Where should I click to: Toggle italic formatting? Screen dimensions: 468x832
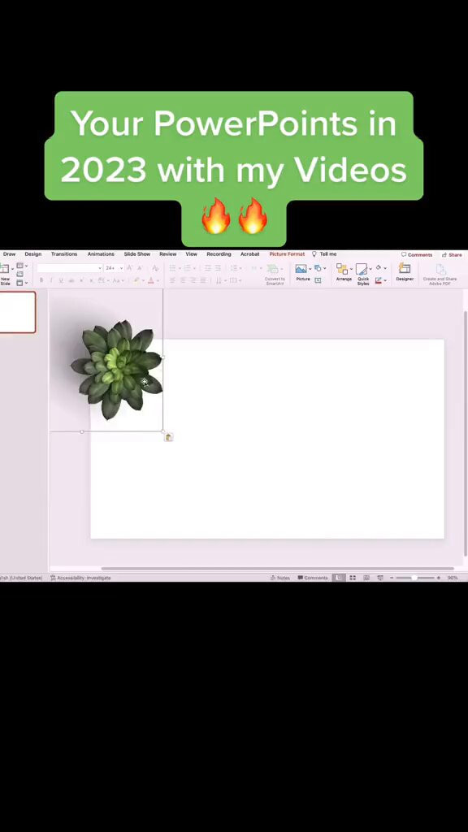(x=51, y=280)
